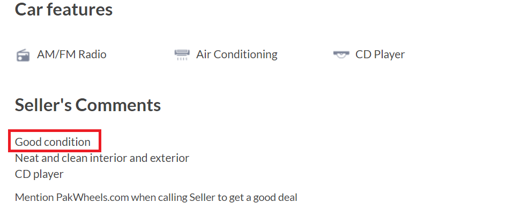Click the Seller's Comments heading
This screenshot has height=218, width=506.
(88, 105)
